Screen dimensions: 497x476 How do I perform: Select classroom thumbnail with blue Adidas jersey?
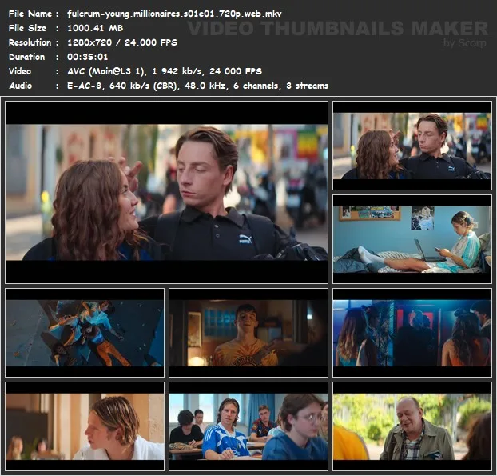248,426
